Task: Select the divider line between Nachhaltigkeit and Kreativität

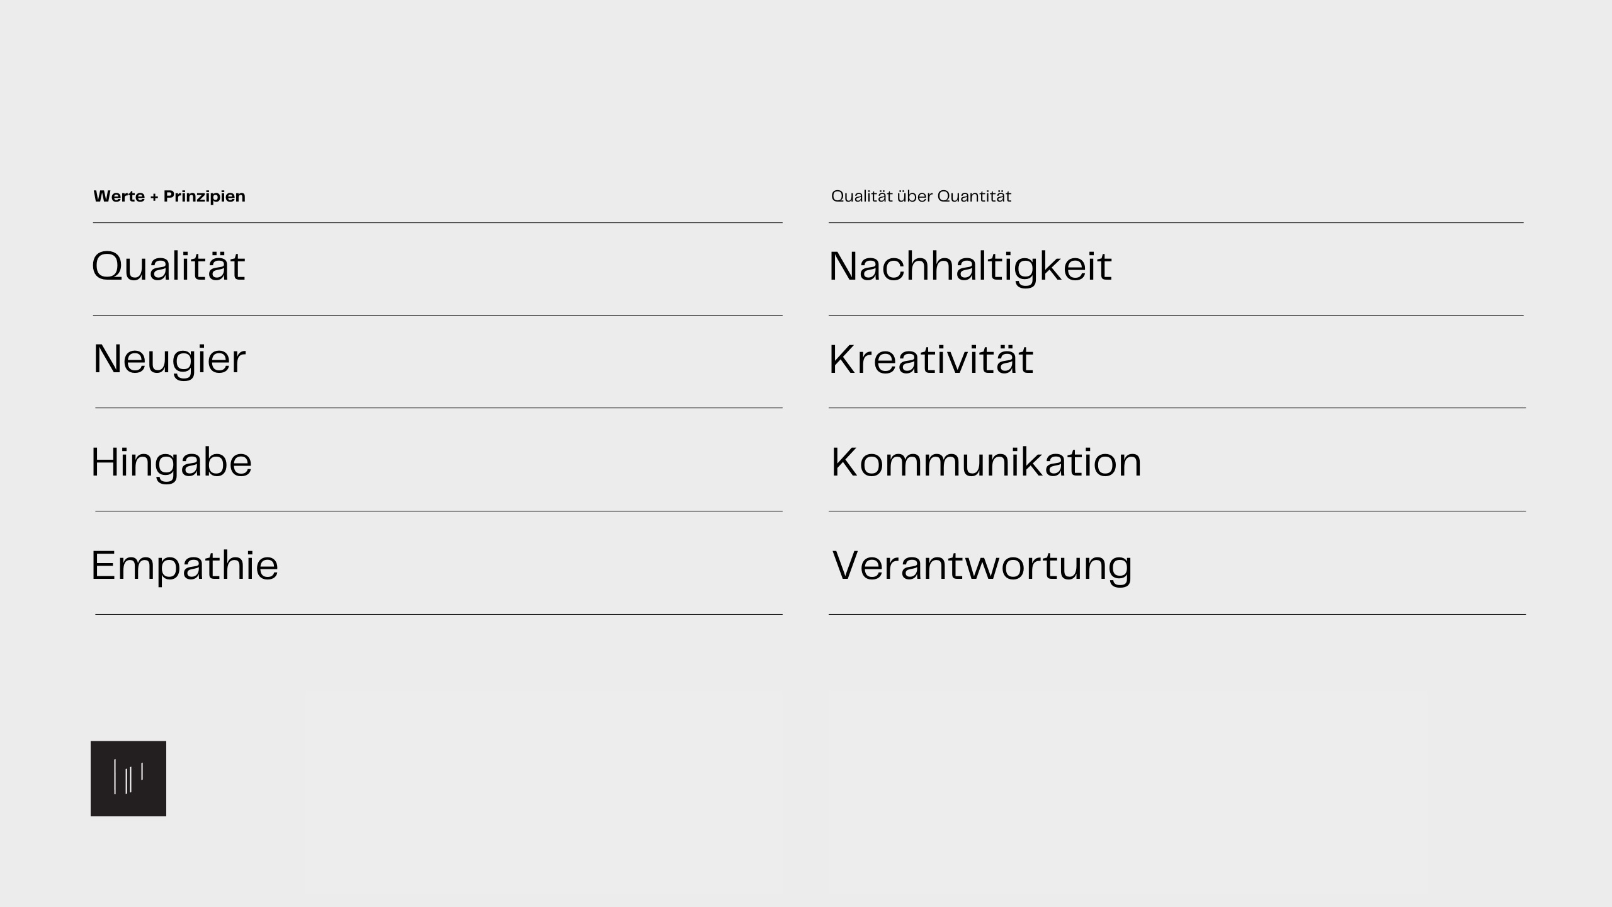Action: click(1176, 315)
